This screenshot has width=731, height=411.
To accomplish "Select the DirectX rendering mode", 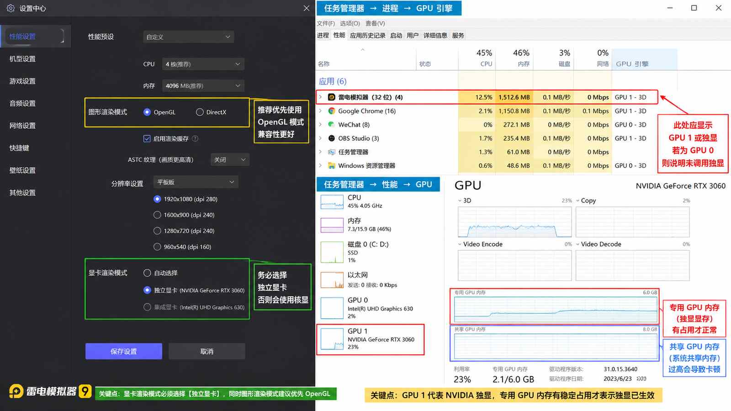I will 200,112.
